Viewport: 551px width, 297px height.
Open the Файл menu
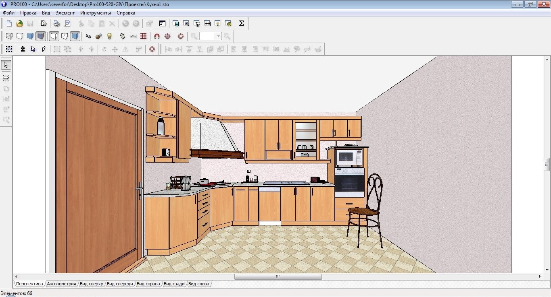(8, 13)
